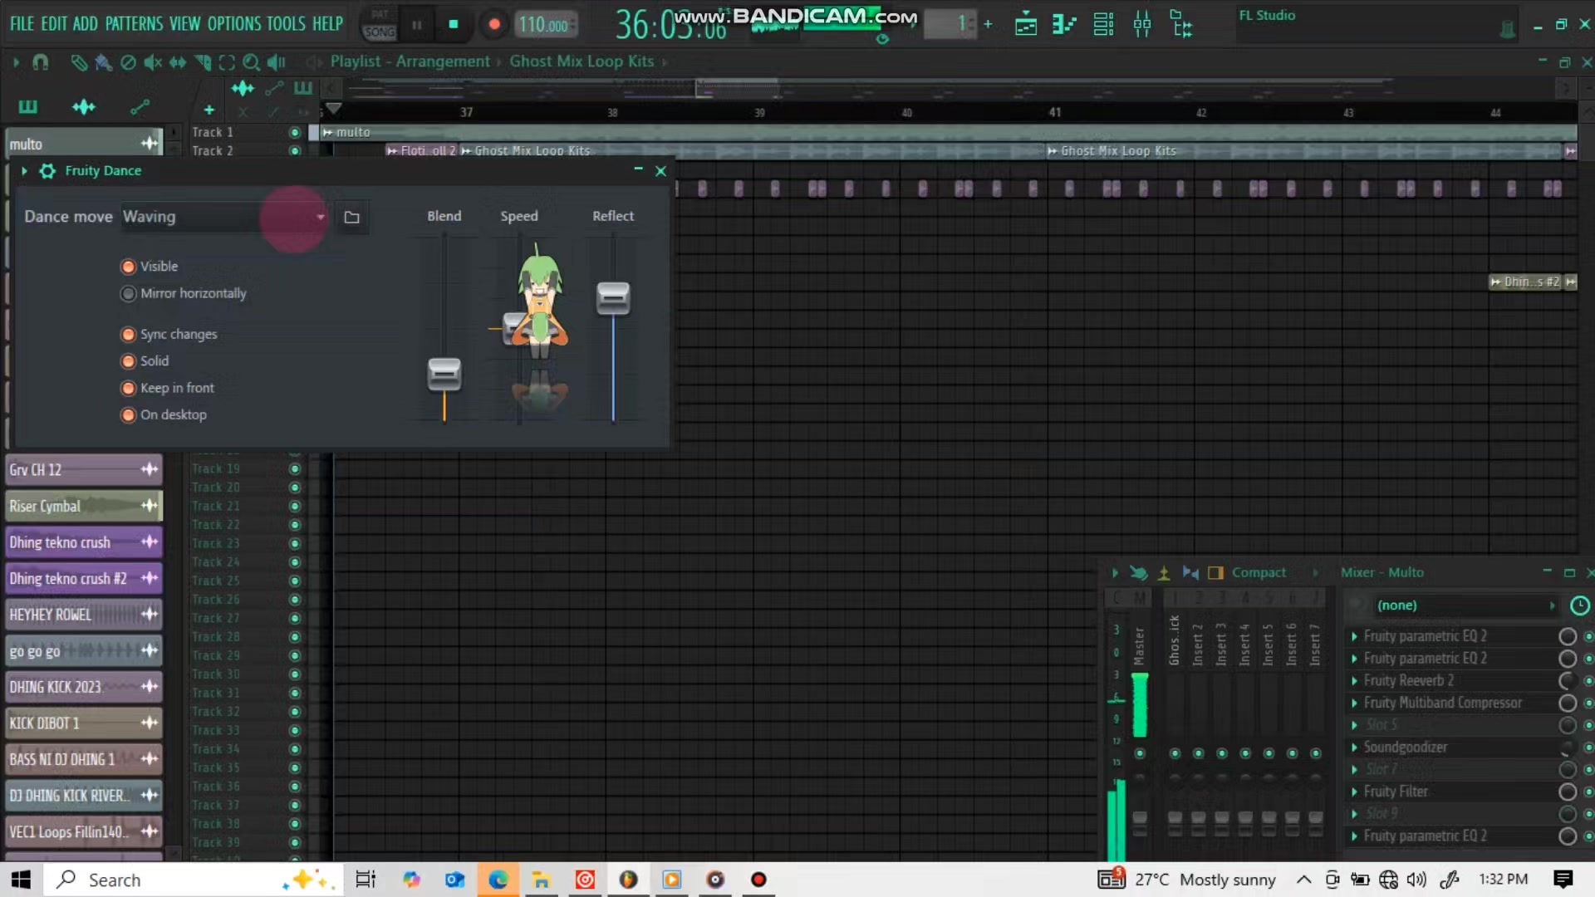
Task: Select the Riser Cymbal clip in picker
Action: click(83, 506)
